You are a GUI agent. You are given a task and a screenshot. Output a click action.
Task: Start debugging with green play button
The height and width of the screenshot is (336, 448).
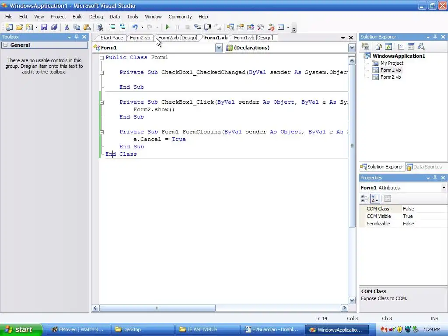(x=168, y=27)
